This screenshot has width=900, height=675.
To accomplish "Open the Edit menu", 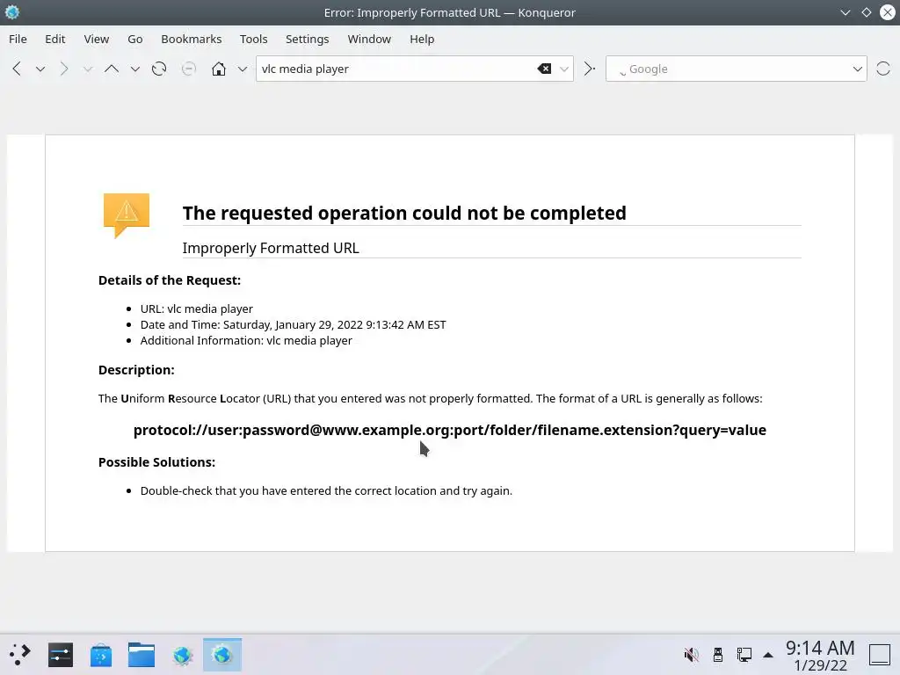I will pyautogui.click(x=55, y=39).
